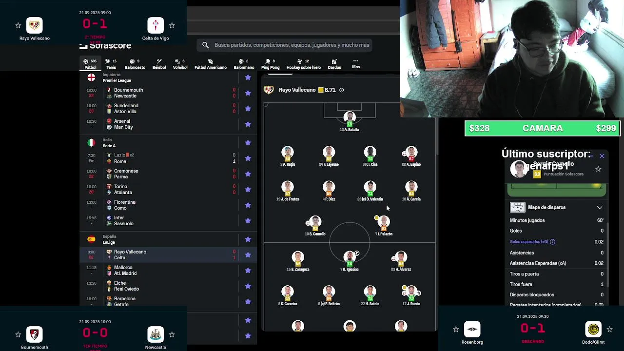This screenshot has width=624, height=351.
Task: Open the Béisbol sport tab
Action: coord(159,64)
